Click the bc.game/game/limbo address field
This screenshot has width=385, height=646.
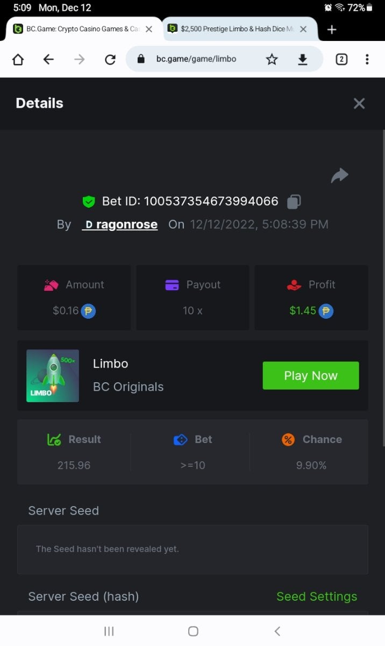196,59
